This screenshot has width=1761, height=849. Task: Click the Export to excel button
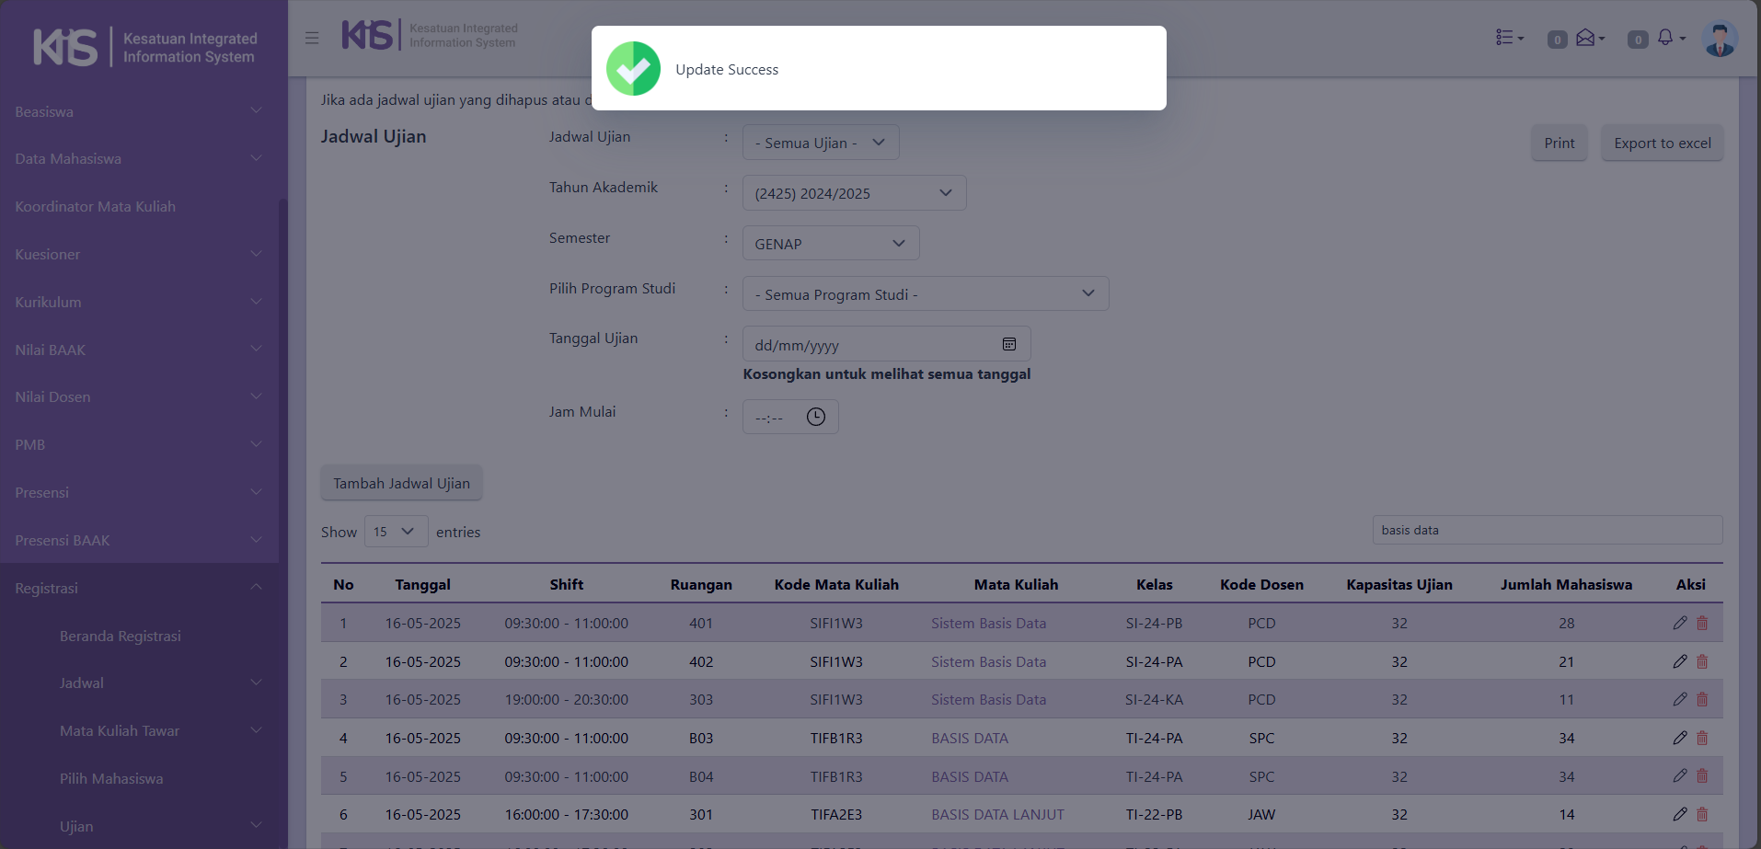(1662, 143)
